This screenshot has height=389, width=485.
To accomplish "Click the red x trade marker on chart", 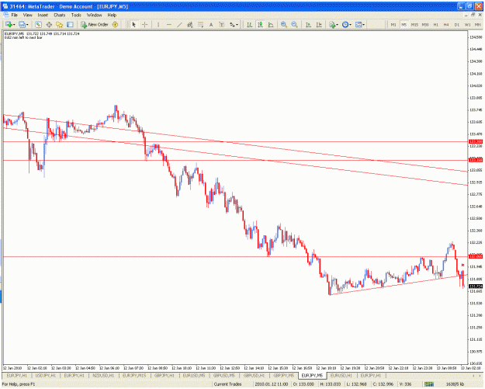I will tap(462, 265).
